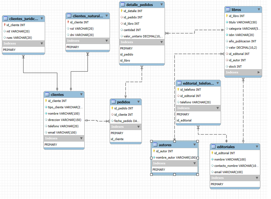Image resolution: width=271 pixels, height=199 pixels.
Task: Select the id_editorial index in editorial_telefon
Action: click(x=198, y=120)
